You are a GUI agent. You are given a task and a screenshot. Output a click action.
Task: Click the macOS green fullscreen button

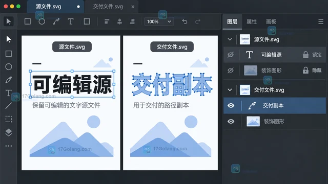18,7
